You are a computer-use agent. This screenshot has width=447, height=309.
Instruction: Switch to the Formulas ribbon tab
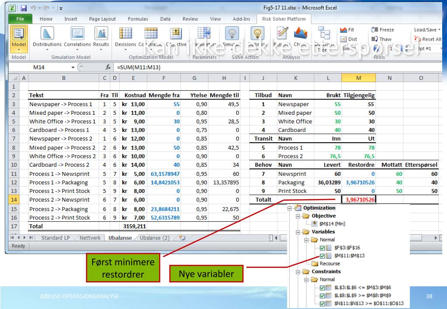[138, 19]
